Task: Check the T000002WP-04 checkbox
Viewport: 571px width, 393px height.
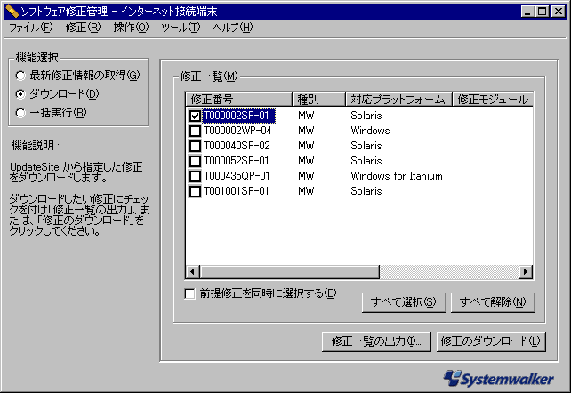Action: click(195, 131)
